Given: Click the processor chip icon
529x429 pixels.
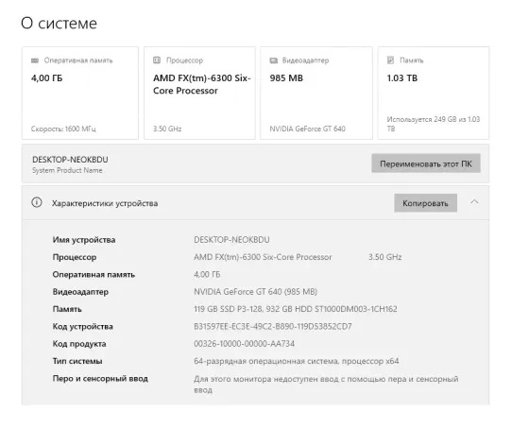Looking at the screenshot, I should tap(157, 60).
